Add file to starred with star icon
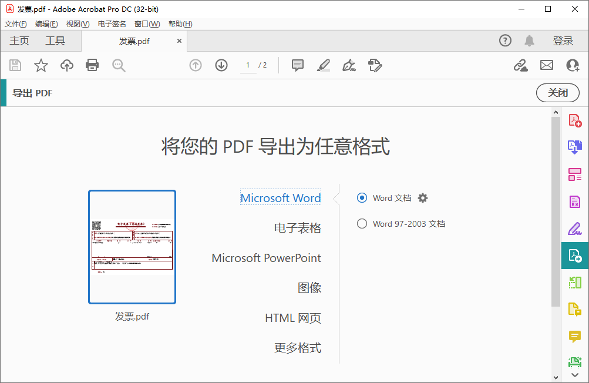 (x=41, y=65)
